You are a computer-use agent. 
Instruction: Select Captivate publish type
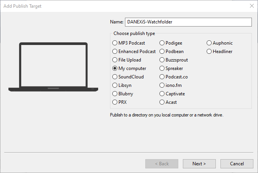[x=162, y=94]
